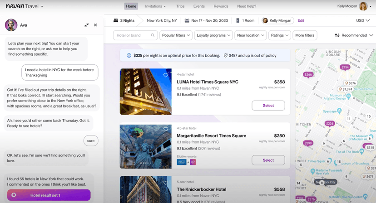Click Madame Tussauds New York map marker
This screenshot has height=203, width=376.
(x=313, y=171)
